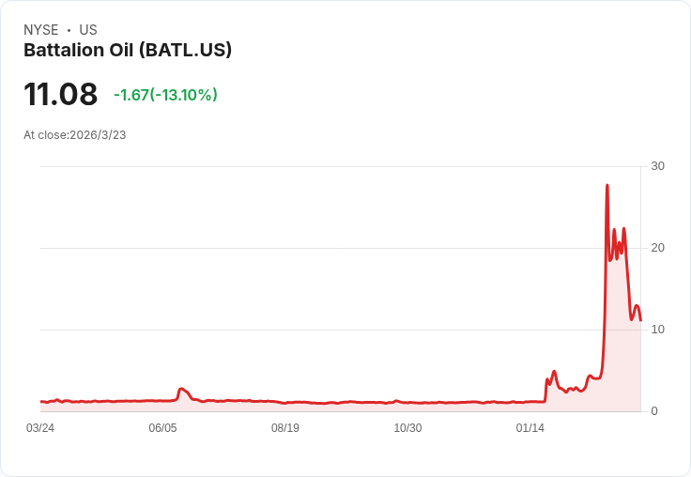Click the January spike after 01/14
The image size is (691, 477).
click(x=554, y=372)
